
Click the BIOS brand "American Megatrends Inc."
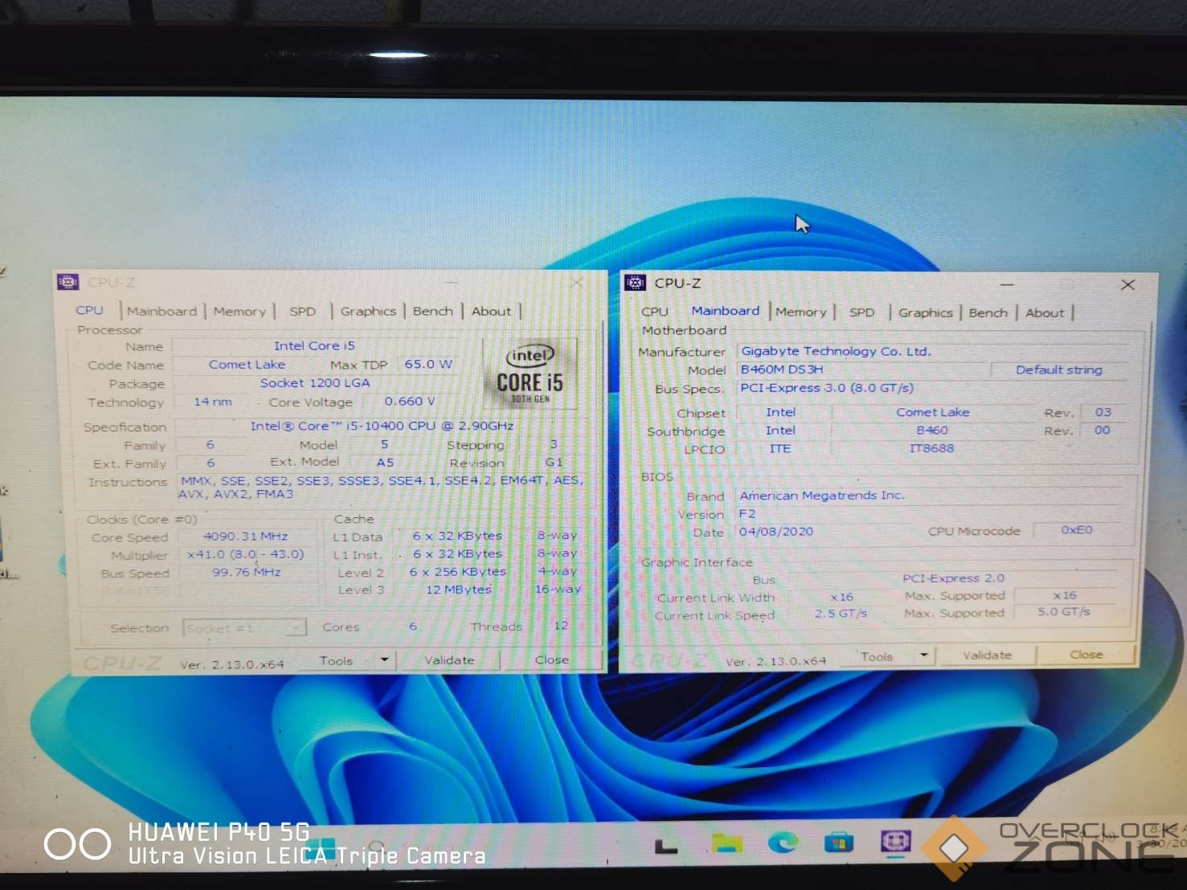pos(822,496)
